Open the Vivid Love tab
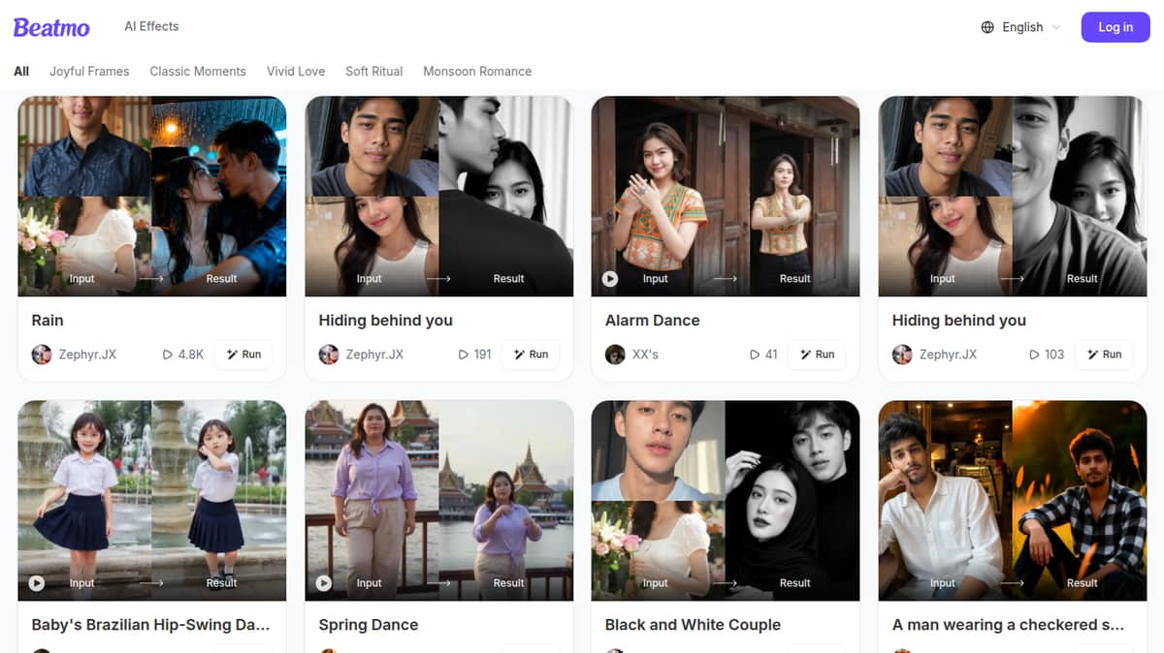 (296, 71)
